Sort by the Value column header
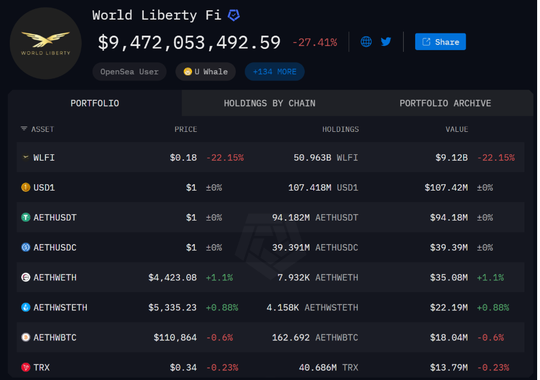This screenshot has height=380, width=540. pos(457,130)
